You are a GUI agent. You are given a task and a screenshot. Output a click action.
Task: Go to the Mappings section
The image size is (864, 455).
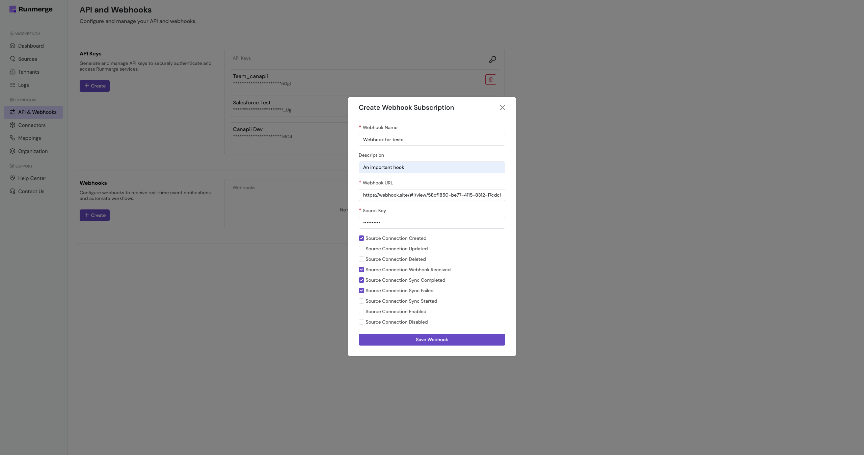pyautogui.click(x=30, y=138)
